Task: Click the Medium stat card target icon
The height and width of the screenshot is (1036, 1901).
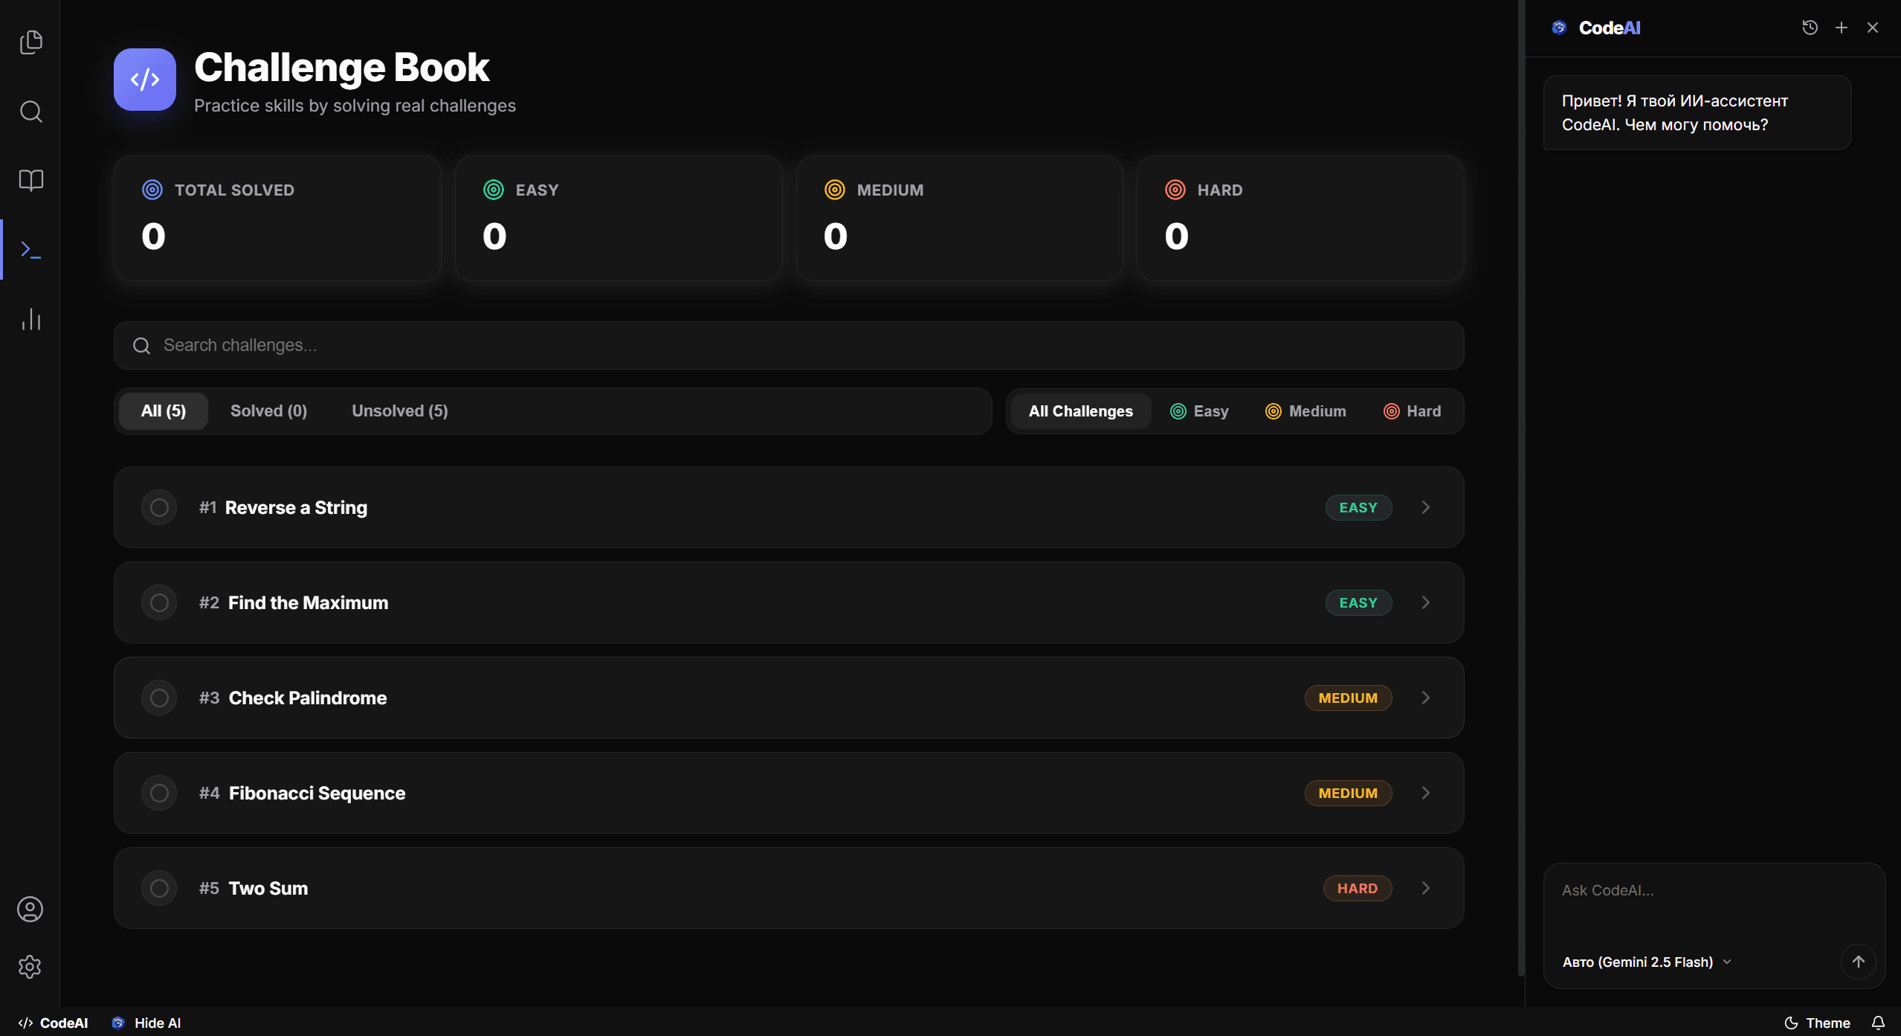Action: [x=835, y=190]
